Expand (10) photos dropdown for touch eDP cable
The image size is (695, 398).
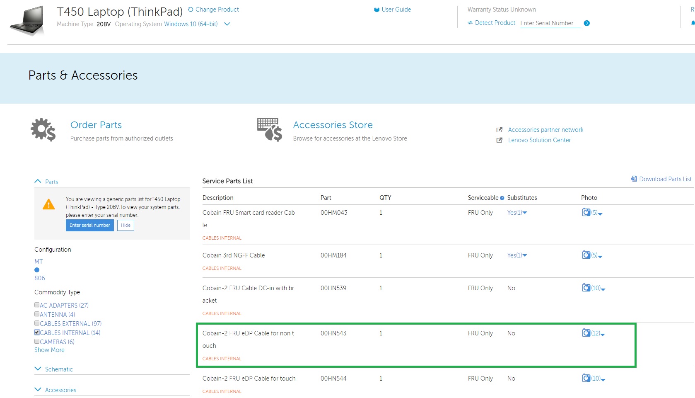598,379
